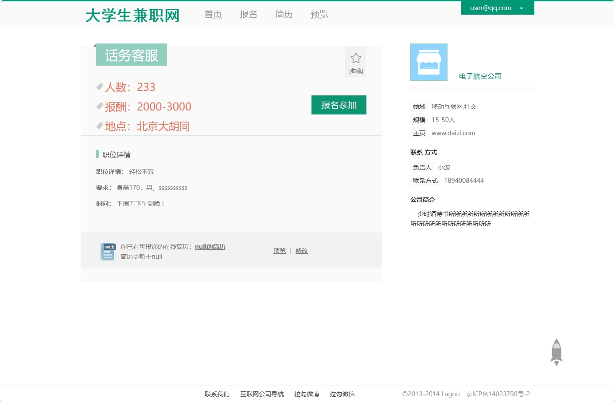Click the rocket icon to scroll back to top
Viewport: 615px width, 402px height.
point(556,352)
